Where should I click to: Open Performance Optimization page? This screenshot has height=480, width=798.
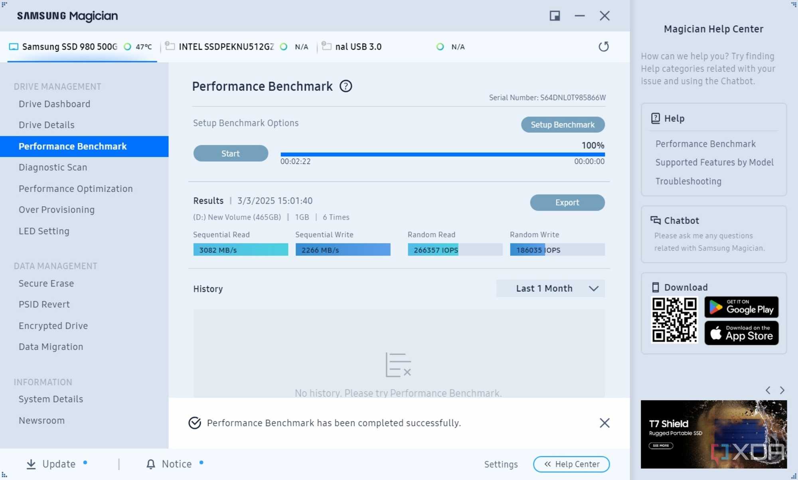75,189
